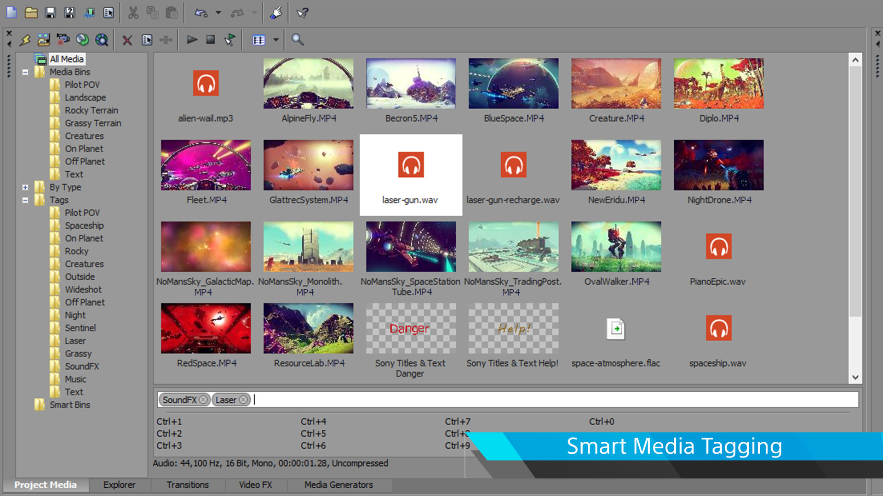Open the Undo history dropdown arrow
The width and height of the screenshot is (883, 496).
coord(218,13)
